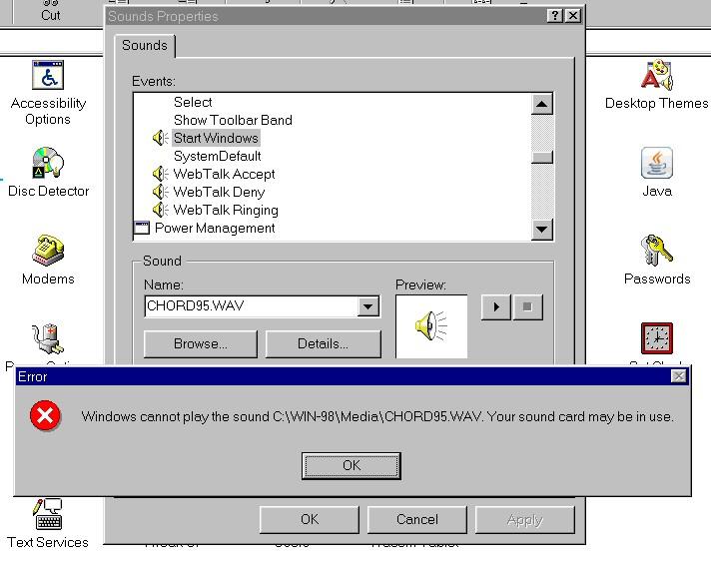The image size is (711, 563).
Task: Play the selected sound preview
Action: [x=496, y=307]
